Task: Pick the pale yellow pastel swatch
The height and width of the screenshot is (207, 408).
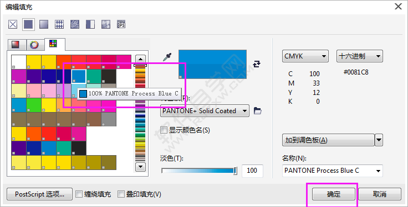Action: [19, 91]
